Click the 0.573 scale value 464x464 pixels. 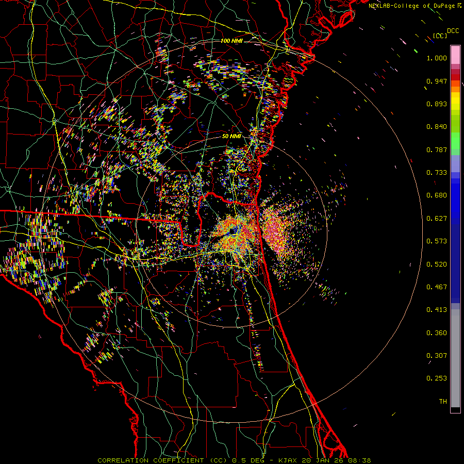tap(437, 241)
